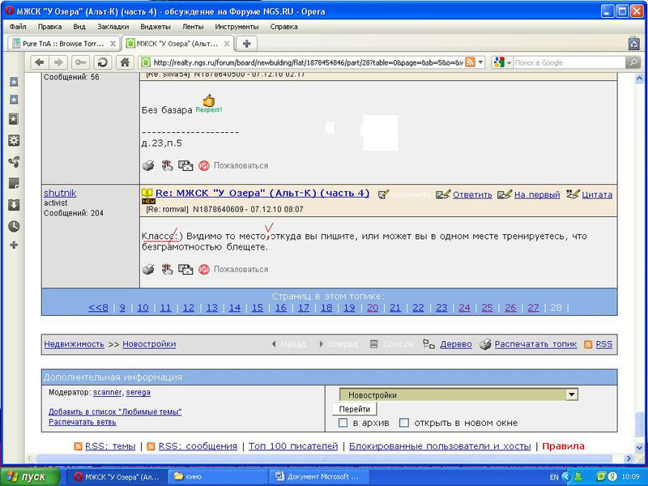
Task: Go to Home page via house icon
Action: [x=125, y=62]
